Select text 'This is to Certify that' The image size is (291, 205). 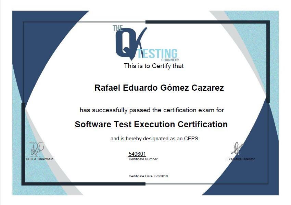pos(154,66)
